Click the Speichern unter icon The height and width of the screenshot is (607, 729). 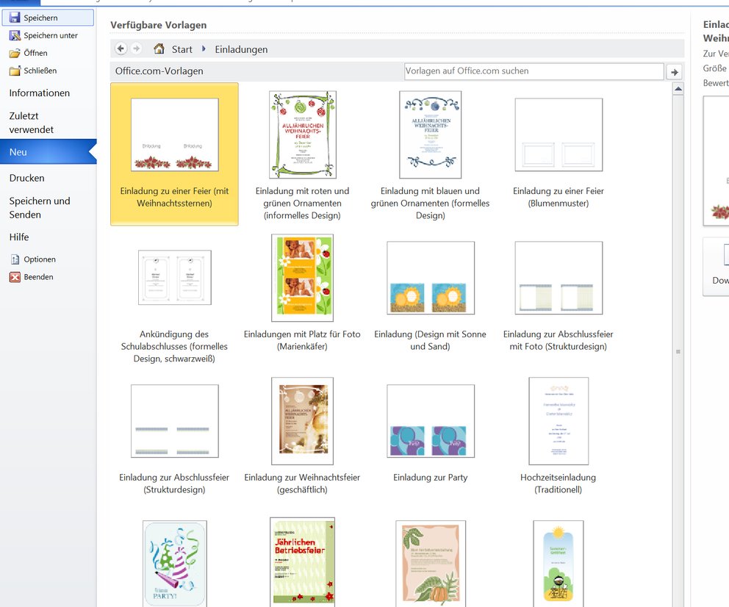coord(15,35)
